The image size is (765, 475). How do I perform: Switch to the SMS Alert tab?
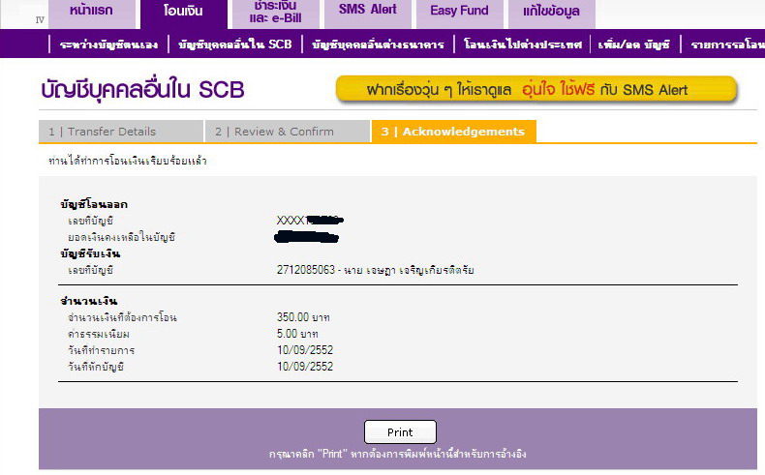[x=367, y=14]
